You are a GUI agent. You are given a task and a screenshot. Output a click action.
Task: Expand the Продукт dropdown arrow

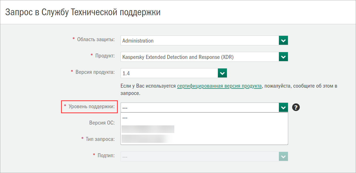[x=283, y=57]
